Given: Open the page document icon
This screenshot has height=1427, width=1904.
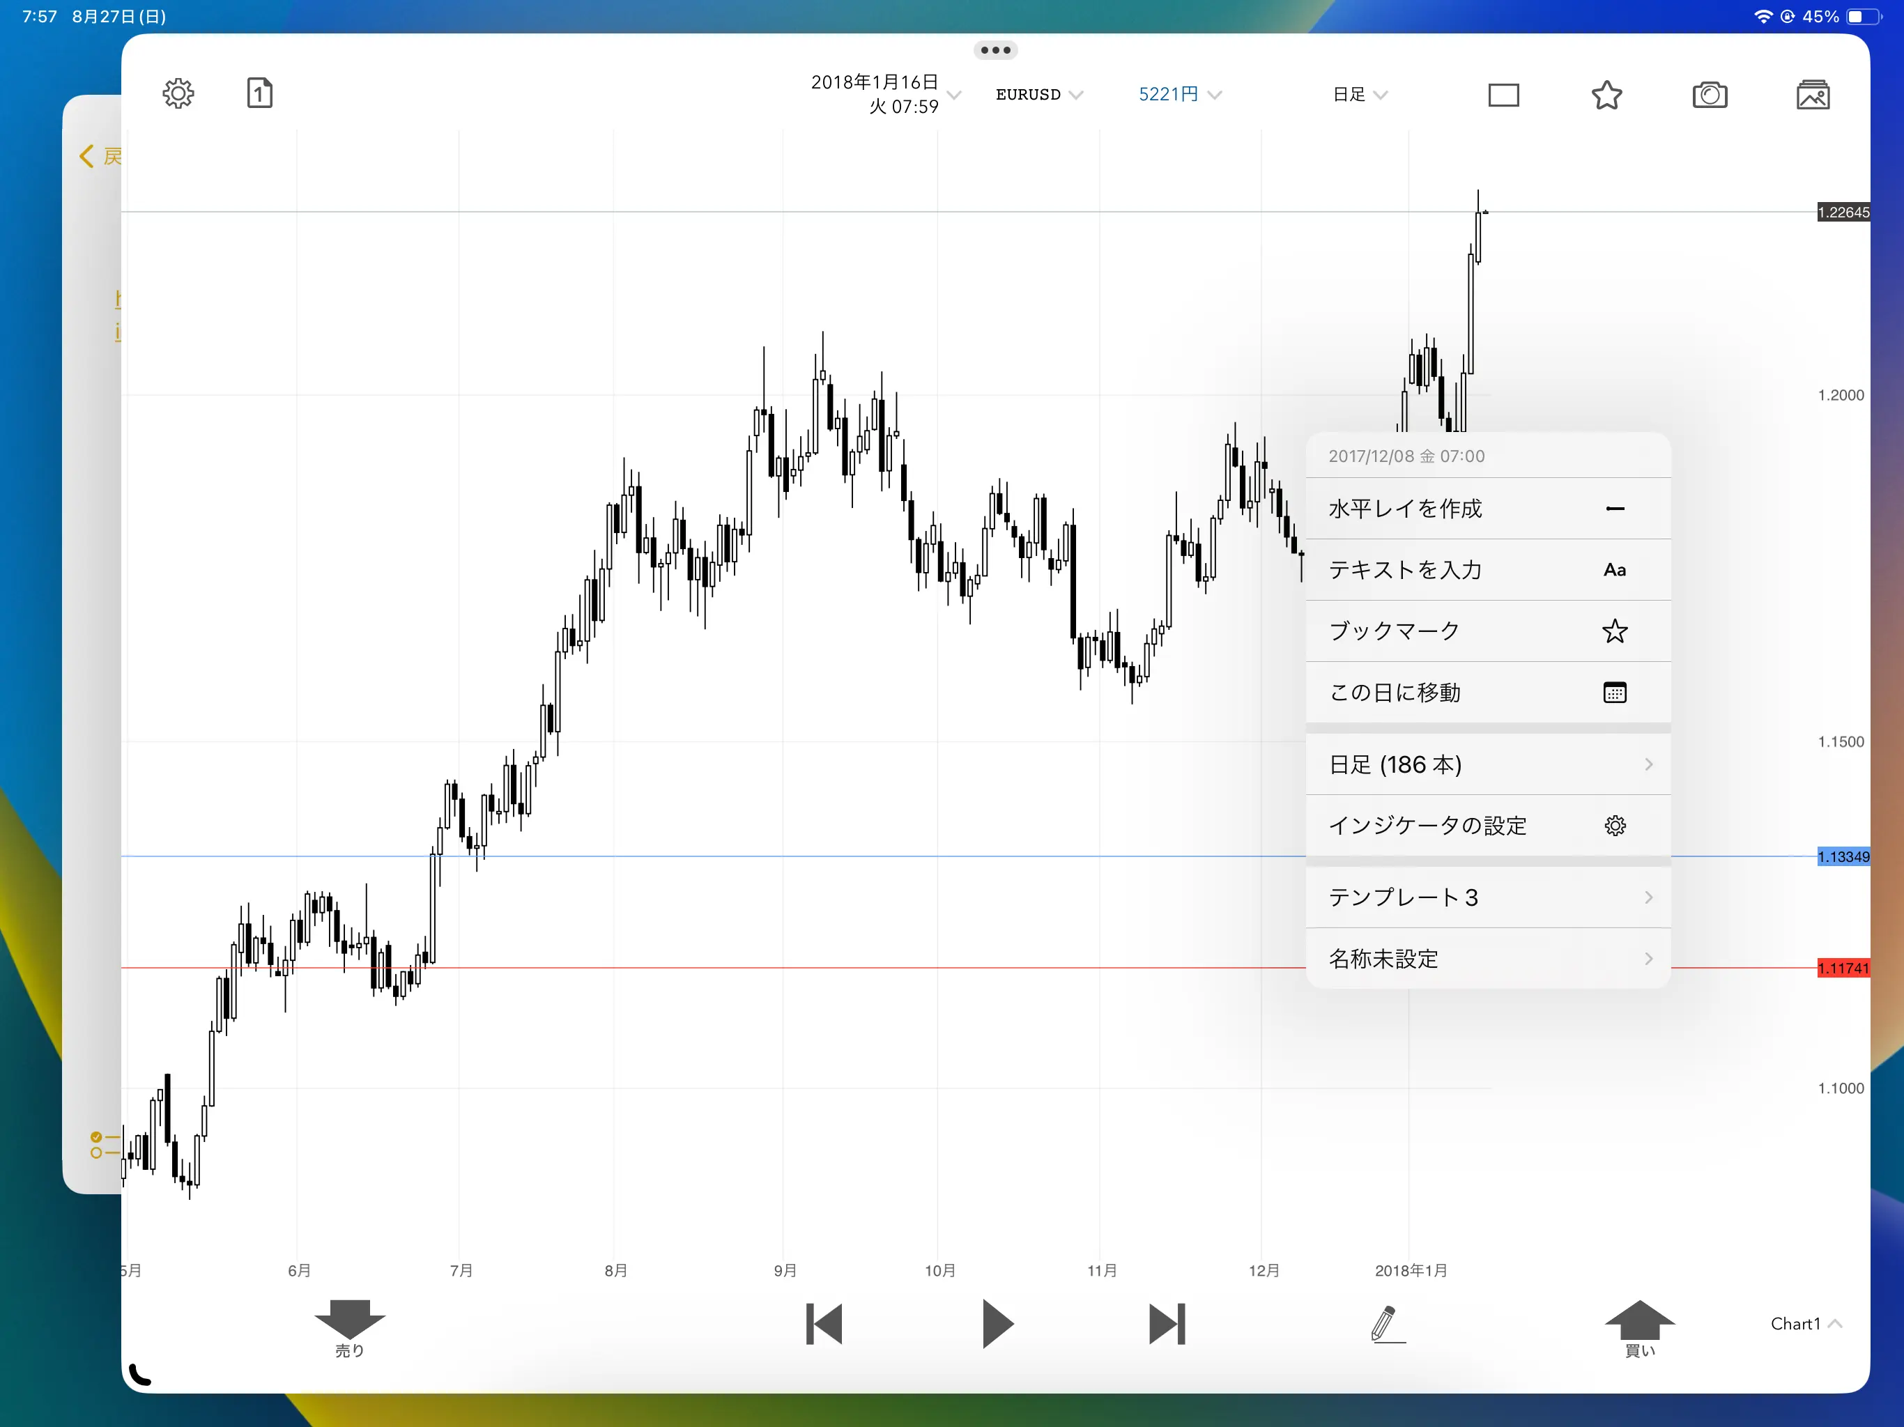Looking at the screenshot, I should pos(259,93).
